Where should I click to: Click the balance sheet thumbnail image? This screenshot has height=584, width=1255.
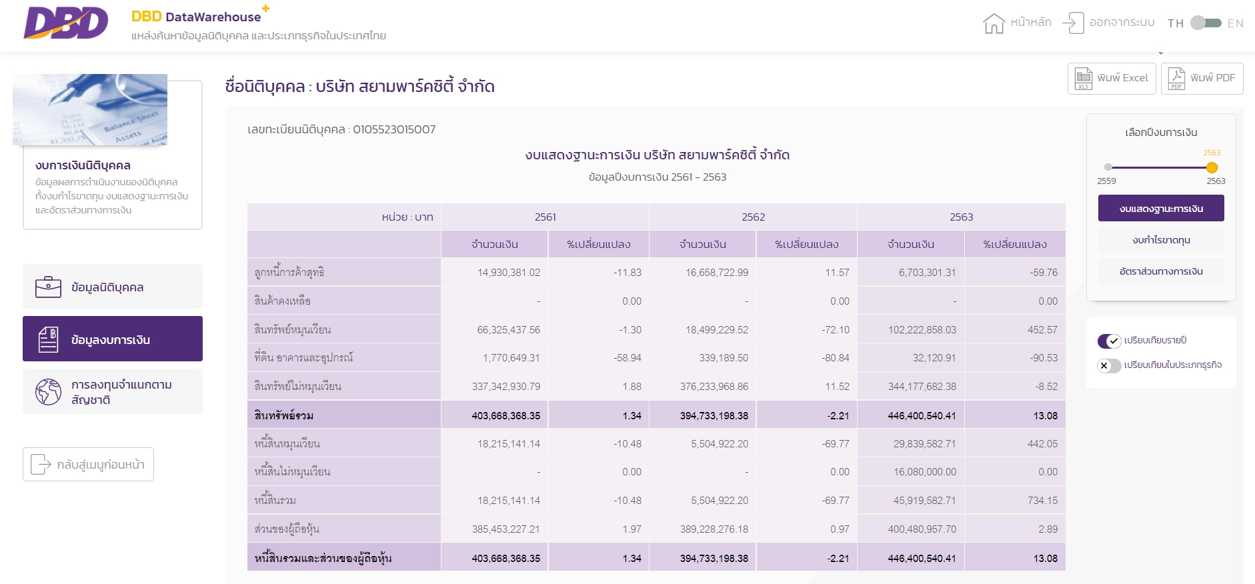coord(90,110)
